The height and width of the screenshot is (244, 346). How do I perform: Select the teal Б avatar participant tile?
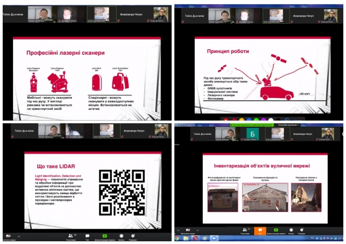(x=252, y=134)
